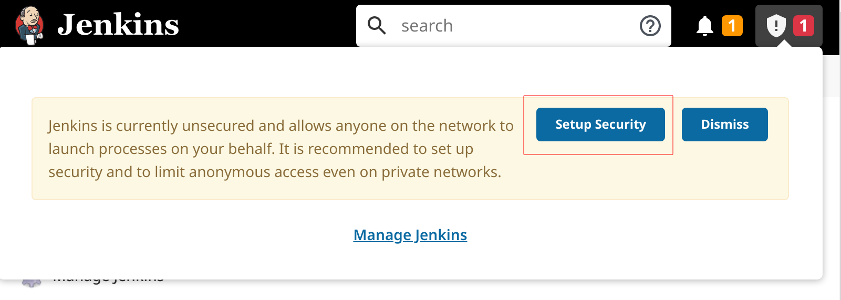
Task: Open the search help question mark icon
Action: pyautogui.click(x=650, y=26)
